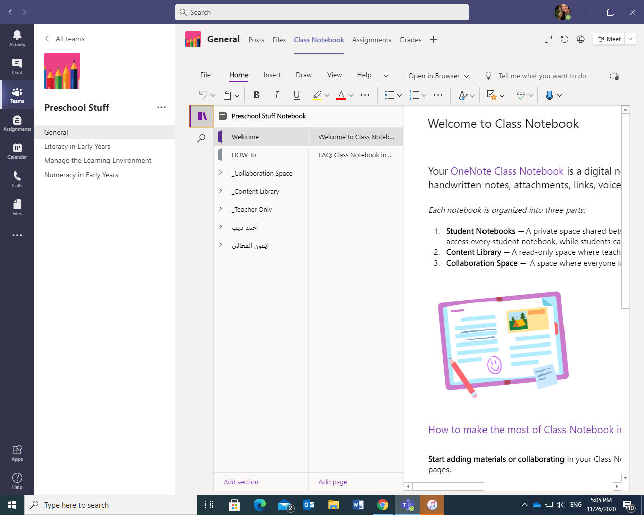
Task: Add a new tab with plus icon
Action: click(x=433, y=39)
